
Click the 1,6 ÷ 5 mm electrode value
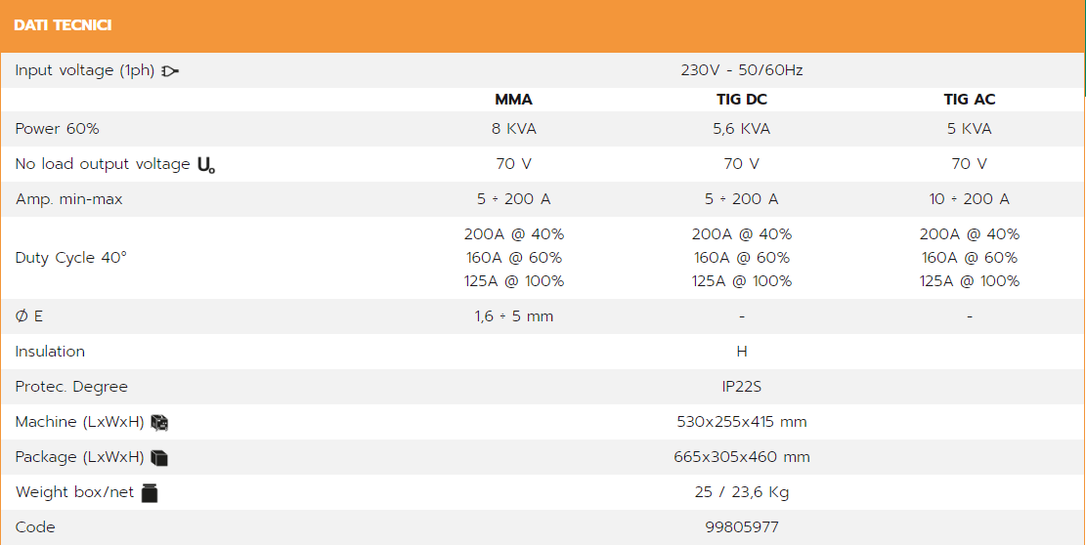(514, 316)
